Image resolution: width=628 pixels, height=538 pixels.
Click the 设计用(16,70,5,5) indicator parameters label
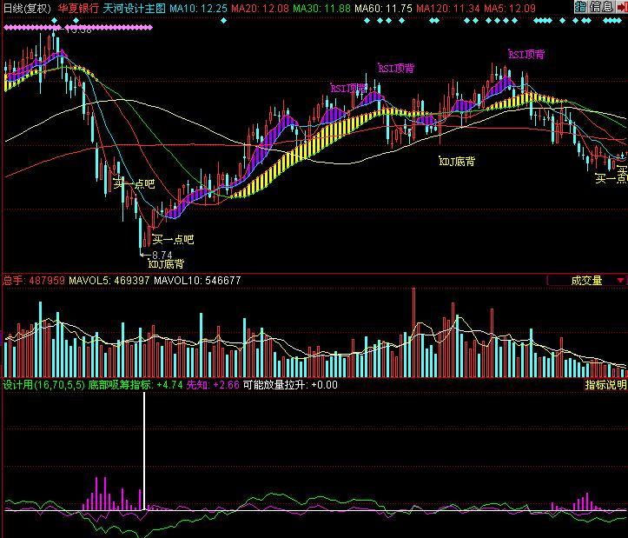point(43,385)
